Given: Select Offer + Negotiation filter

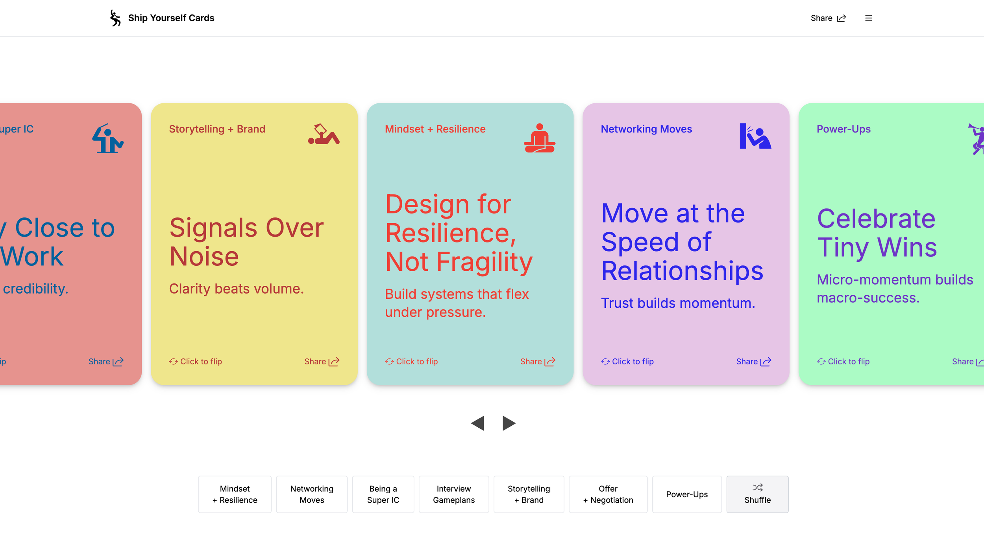Looking at the screenshot, I should click(608, 494).
